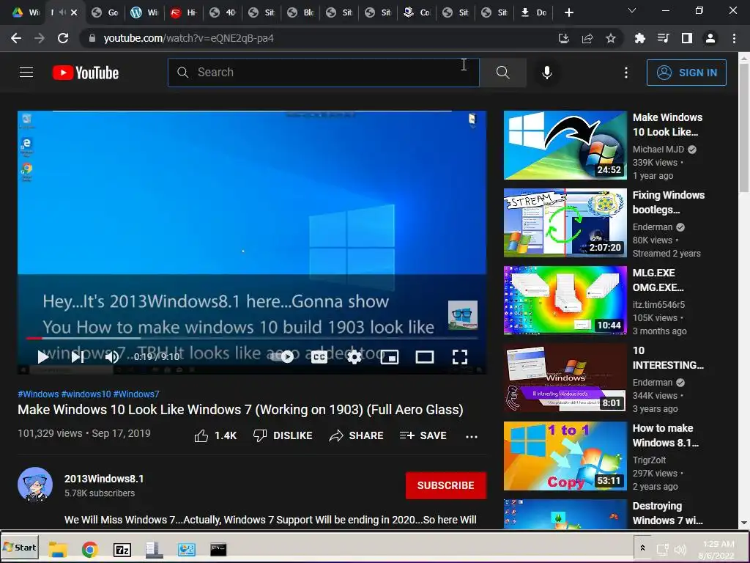Click the #Windows hashtag

(38, 394)
